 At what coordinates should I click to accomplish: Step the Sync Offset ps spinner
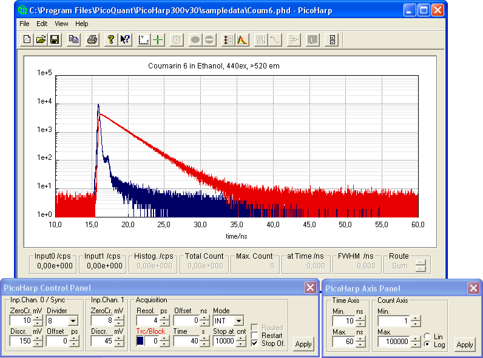[x=74, y=341]
